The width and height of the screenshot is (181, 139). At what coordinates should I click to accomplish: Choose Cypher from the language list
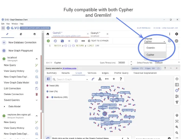pos(155,55)
